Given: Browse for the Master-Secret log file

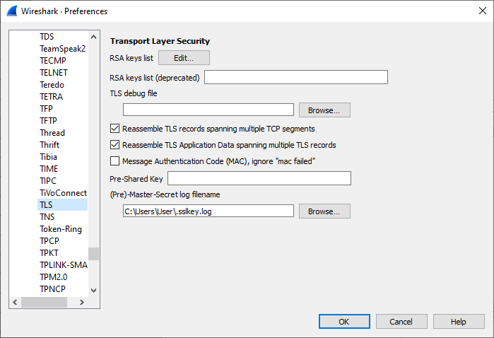Looking at the screenshot, I should tap(324, 211).
